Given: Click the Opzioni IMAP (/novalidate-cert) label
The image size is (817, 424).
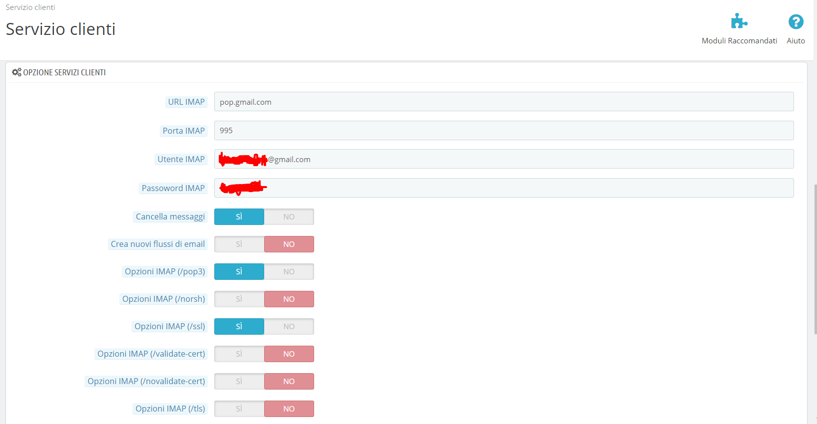Looking at the screenshot, I should pos(146,381).
